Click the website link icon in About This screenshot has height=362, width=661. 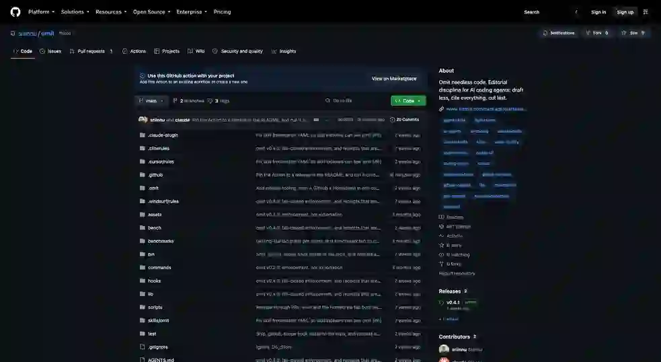pyautogui.click(x=441, y=109)
